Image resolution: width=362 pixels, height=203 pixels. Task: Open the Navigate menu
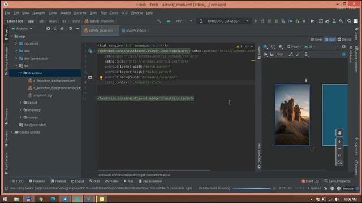point(39,13)
